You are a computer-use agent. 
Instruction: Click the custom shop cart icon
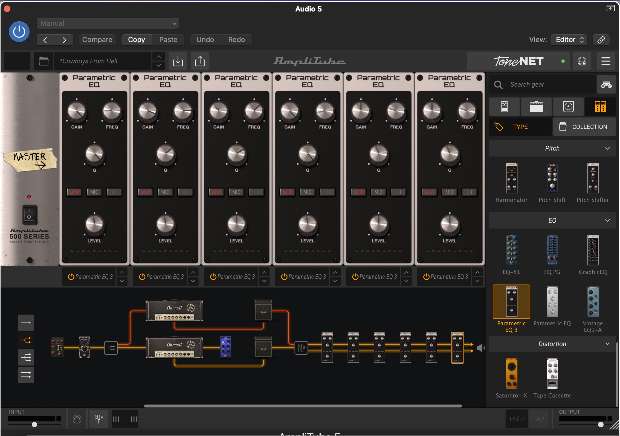pos(606,85)
